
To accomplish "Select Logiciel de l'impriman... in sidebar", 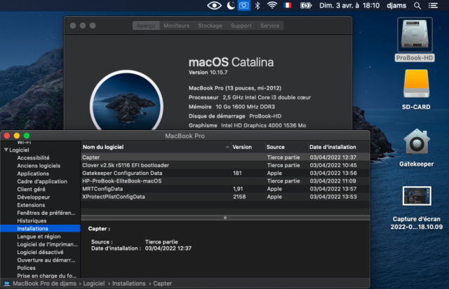I will (x=47, y=244).
